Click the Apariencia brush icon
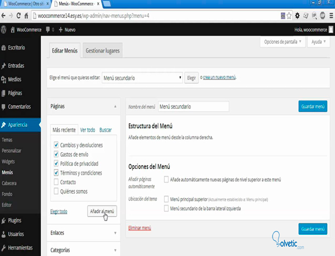This screenshot has height=256, width=335. tap(3, 125)
